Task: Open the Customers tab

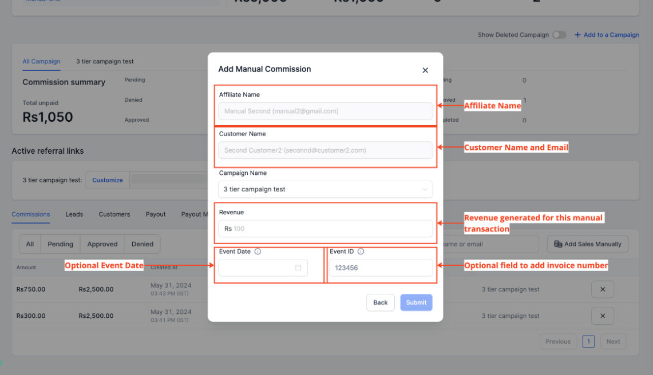Action: (114, 214)
